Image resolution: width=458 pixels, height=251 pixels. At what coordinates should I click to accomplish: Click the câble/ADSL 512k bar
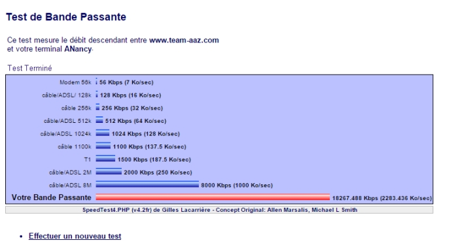[x=99, y=120]
